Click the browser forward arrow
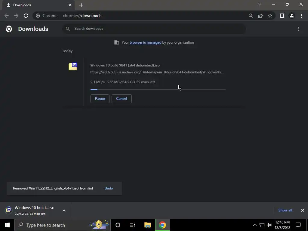The image size is (308, 231). point(16,16)
